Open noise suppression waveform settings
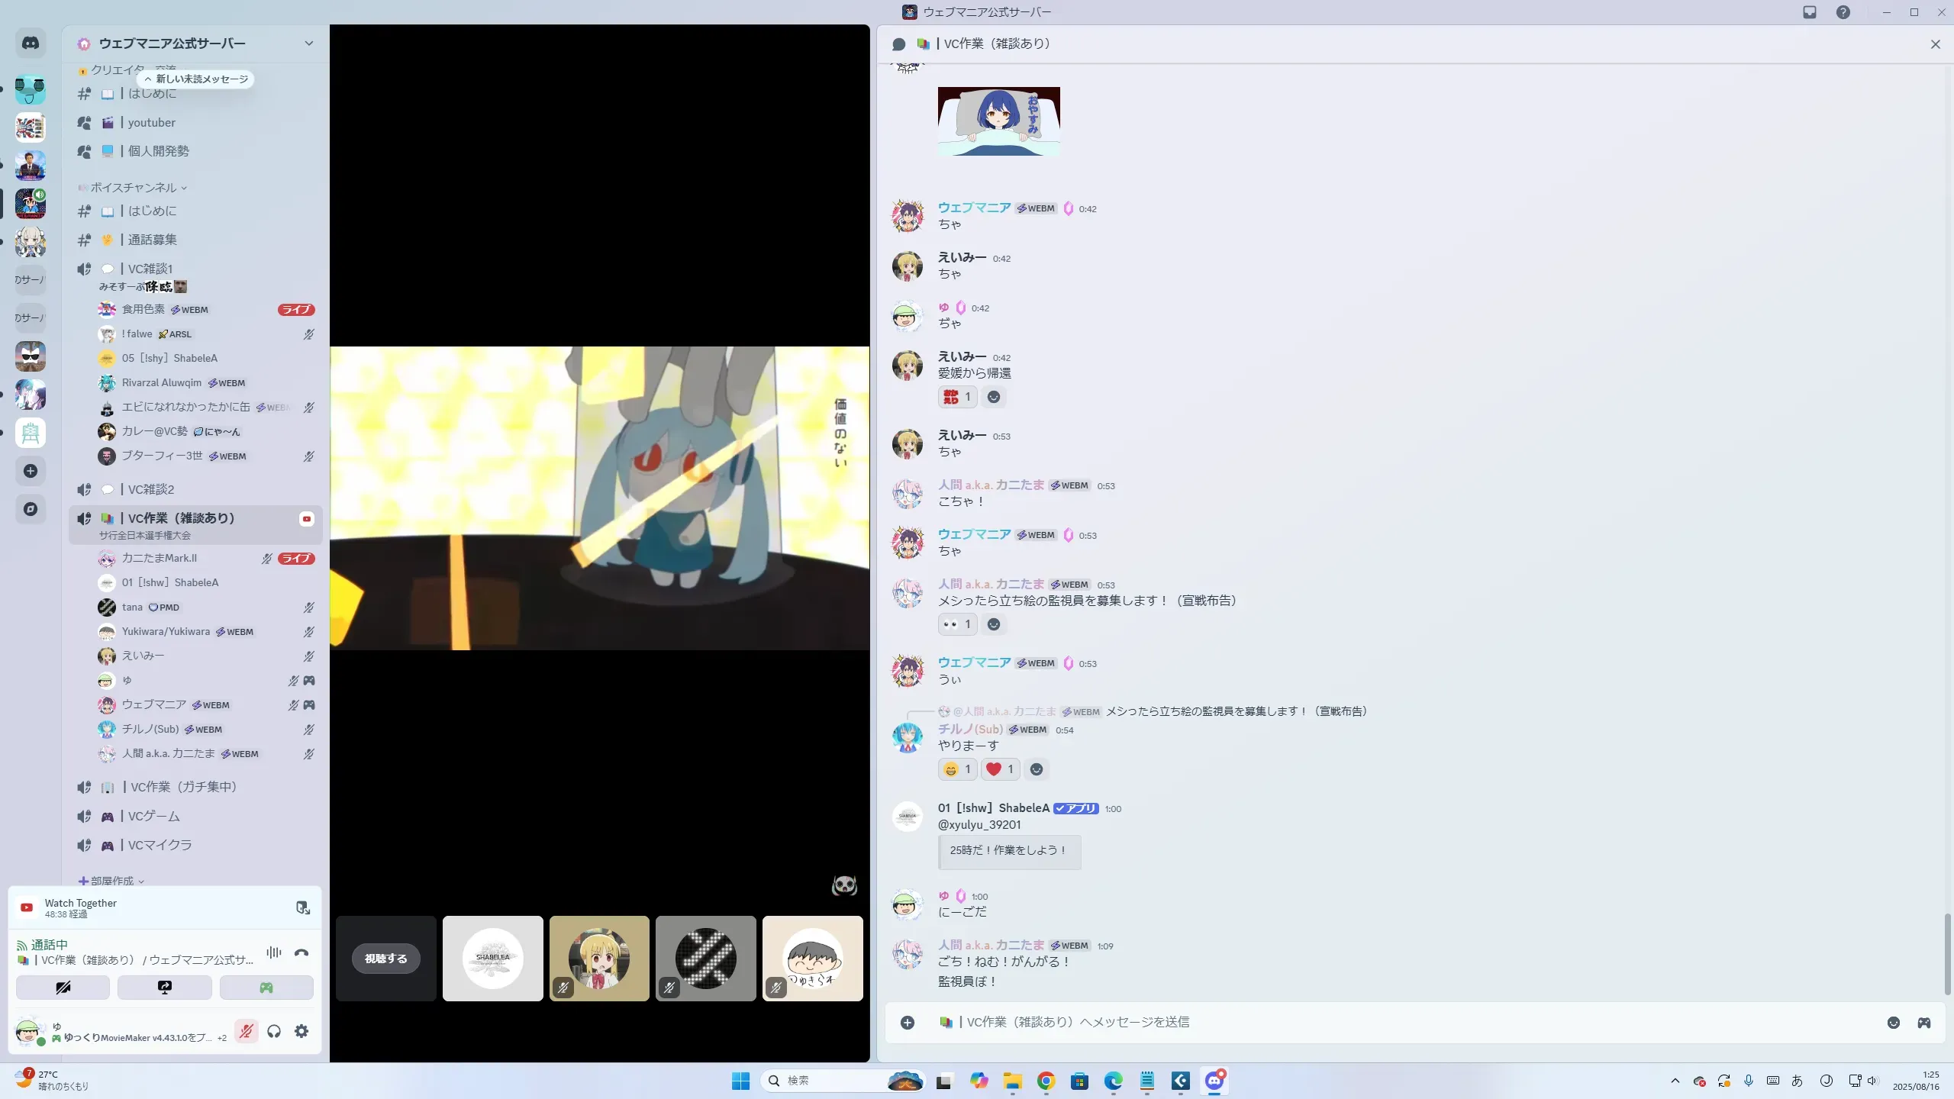Image resolution: width=1954 pixels, height=1099 pixels. pyautogui.click(x=274, y=952)
